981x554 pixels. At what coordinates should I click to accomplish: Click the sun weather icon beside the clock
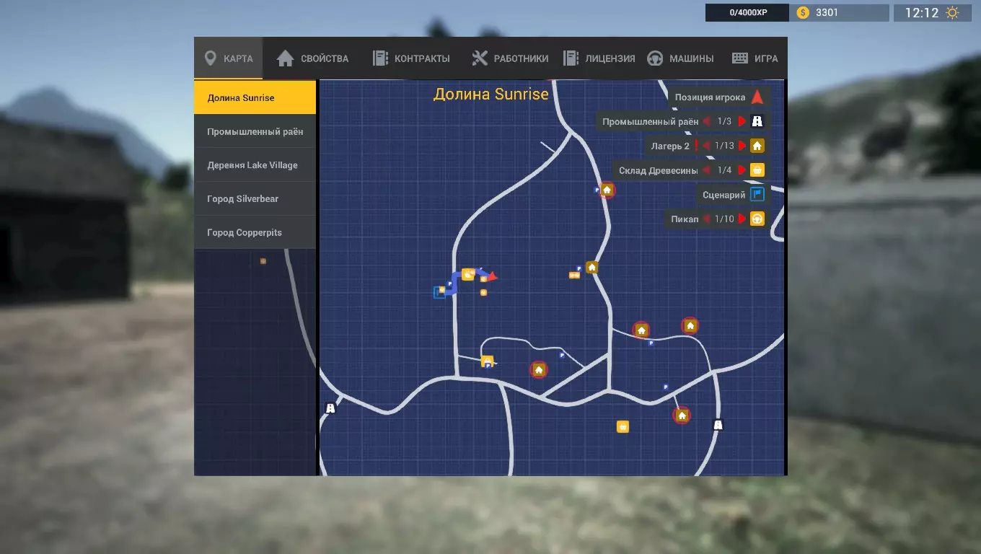(x=953, y=12)
